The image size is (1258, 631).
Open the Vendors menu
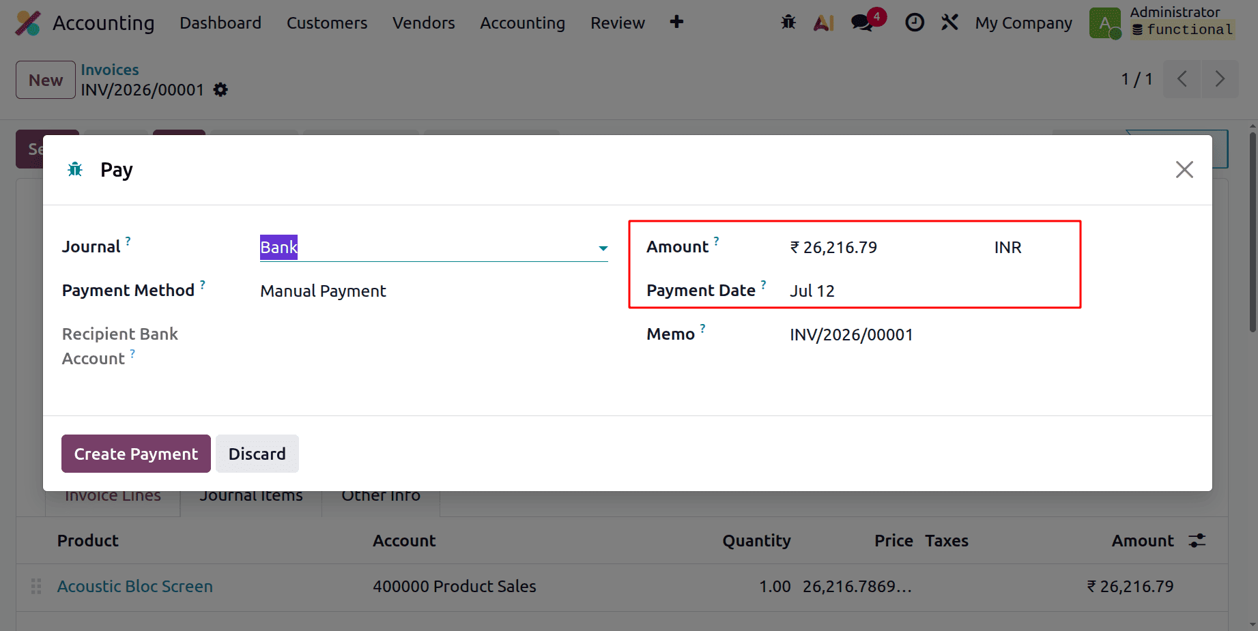(424, 23)
